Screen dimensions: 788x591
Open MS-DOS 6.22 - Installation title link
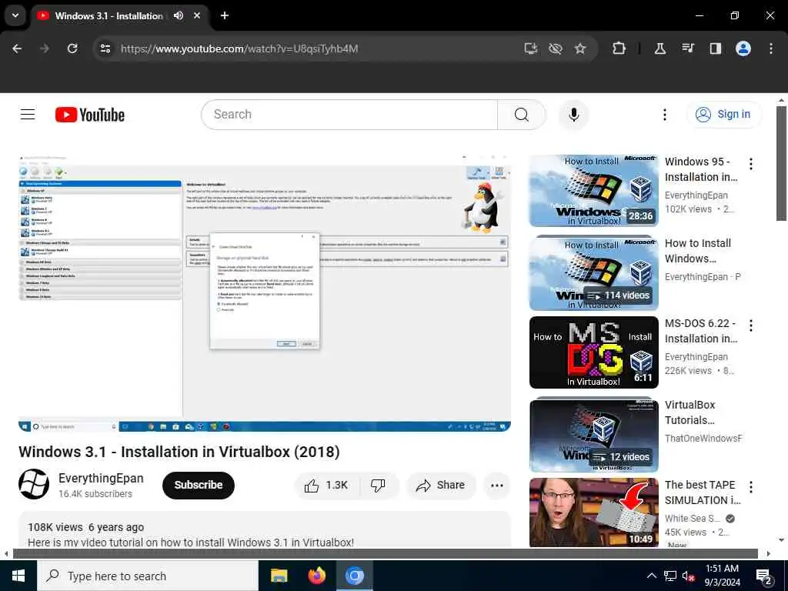click(701, 331)
